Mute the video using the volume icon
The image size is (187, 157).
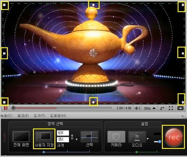point(137,108)
